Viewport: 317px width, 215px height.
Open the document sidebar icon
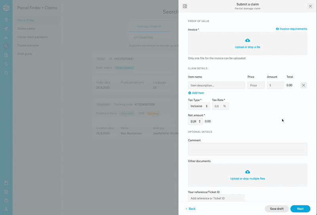[6, 55]
